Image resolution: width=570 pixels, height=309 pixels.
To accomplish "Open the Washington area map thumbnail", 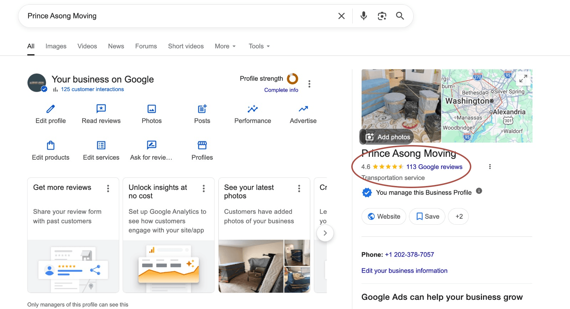I will 487,106.
